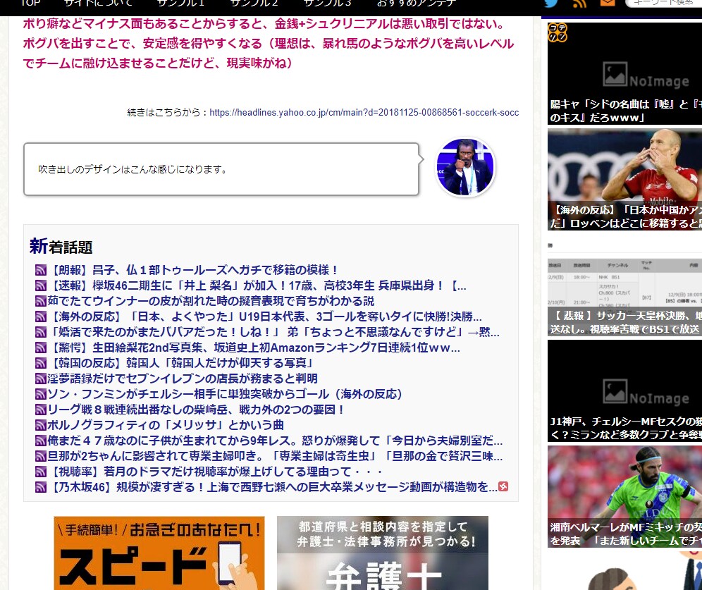Open サンプル1 navigation item

[x=180, y=3]
